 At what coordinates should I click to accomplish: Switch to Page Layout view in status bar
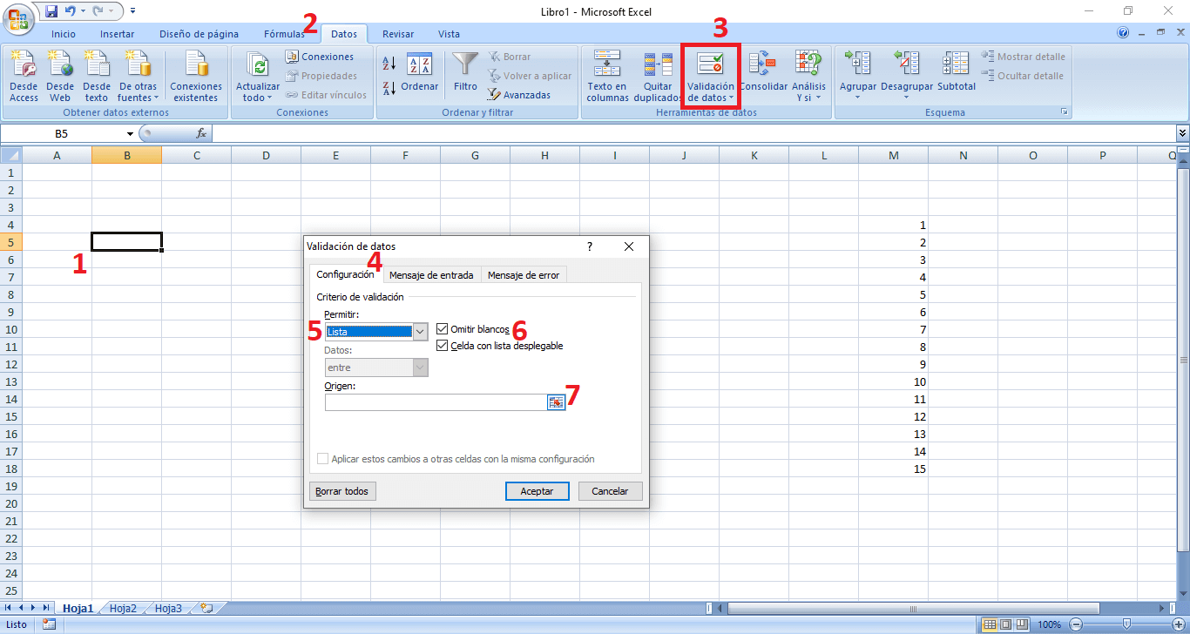[1005, 624]
